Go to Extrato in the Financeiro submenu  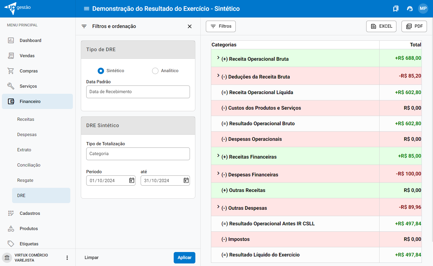coord(24,150)
